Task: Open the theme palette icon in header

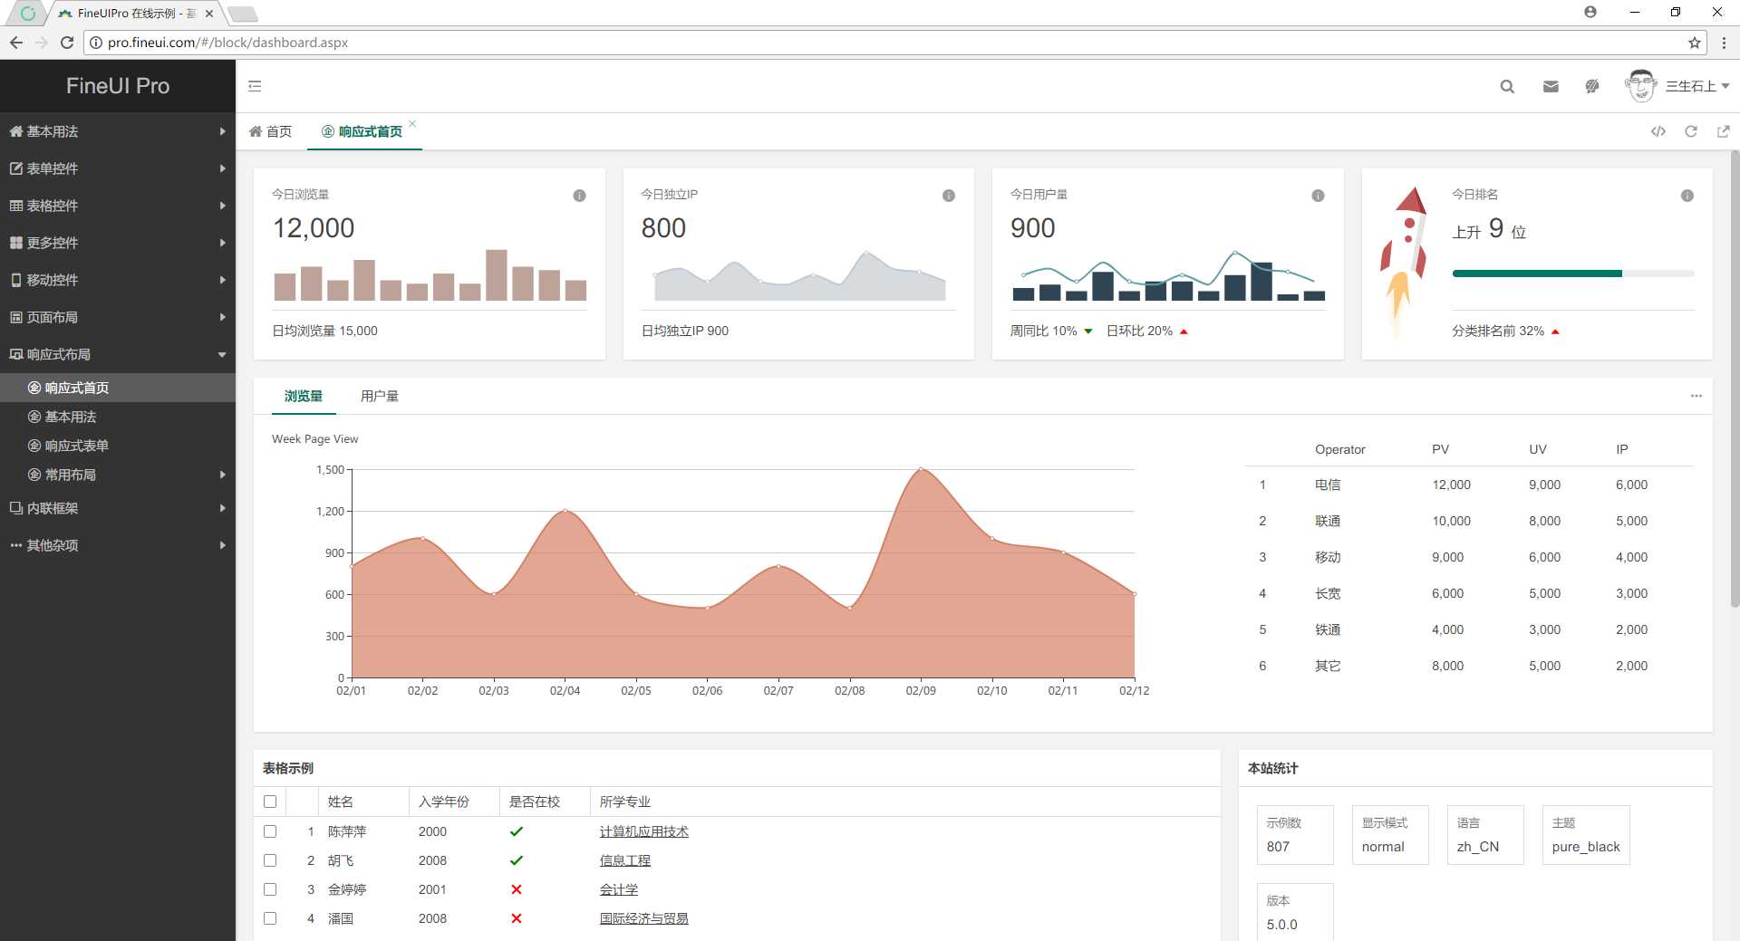Action: pos(1592,86)
